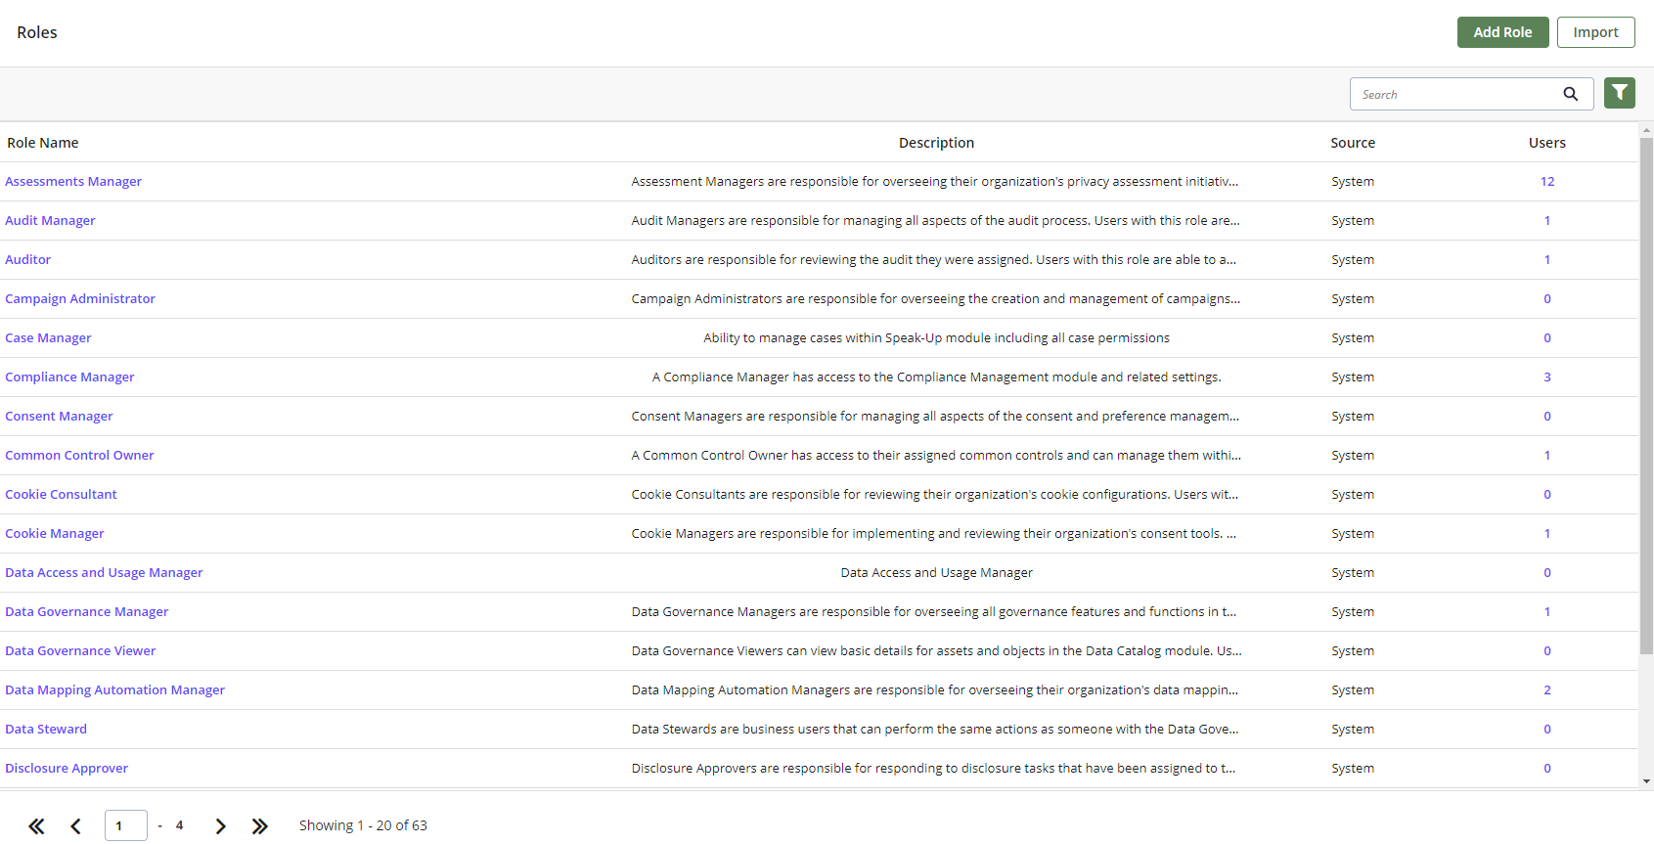Screen dimensions: 1654x844
Task: Jump to the last page
Action: pos(259,826)
